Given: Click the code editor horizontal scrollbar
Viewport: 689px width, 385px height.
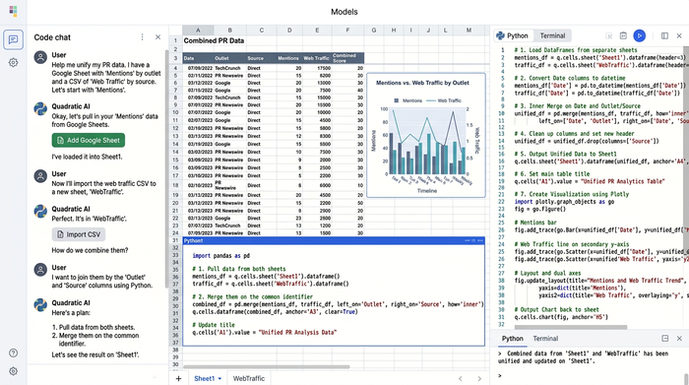Looking at the screenshot, I should 571,327.
